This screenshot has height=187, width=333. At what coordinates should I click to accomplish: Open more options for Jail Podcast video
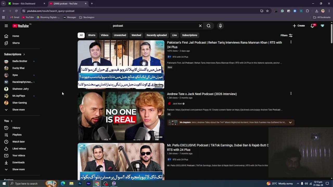click(x=291, y=42)
